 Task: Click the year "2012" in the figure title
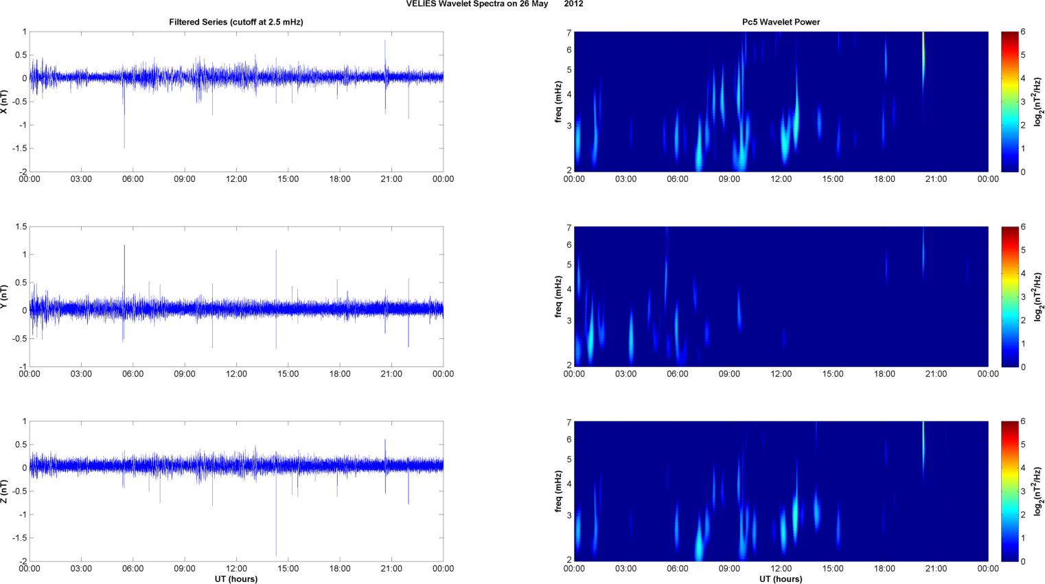pyautogui.click(x=574, y=4)
